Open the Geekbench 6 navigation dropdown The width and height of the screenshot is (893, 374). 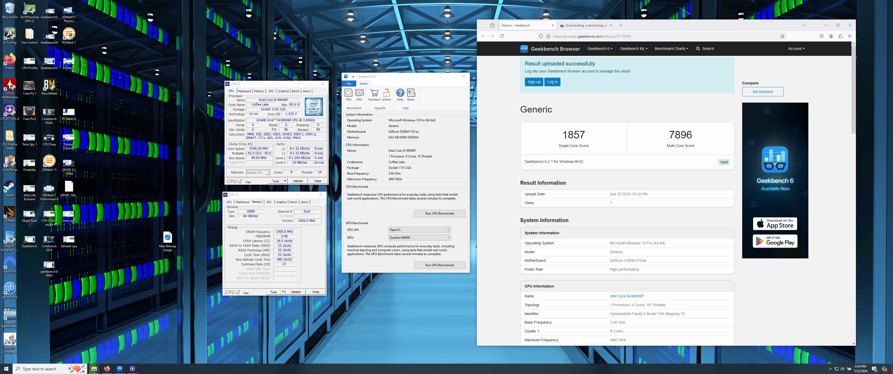(x=600, y=49)
